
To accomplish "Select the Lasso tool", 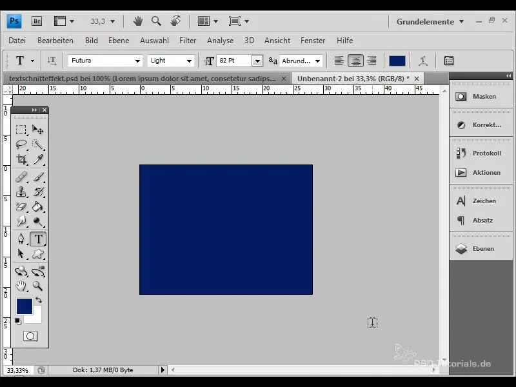I will pos(21,144).
